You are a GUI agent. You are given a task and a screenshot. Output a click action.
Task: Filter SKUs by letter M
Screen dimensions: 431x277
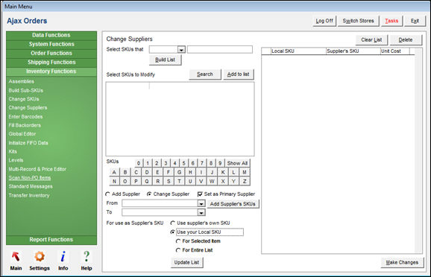click(x=245, y=172)
